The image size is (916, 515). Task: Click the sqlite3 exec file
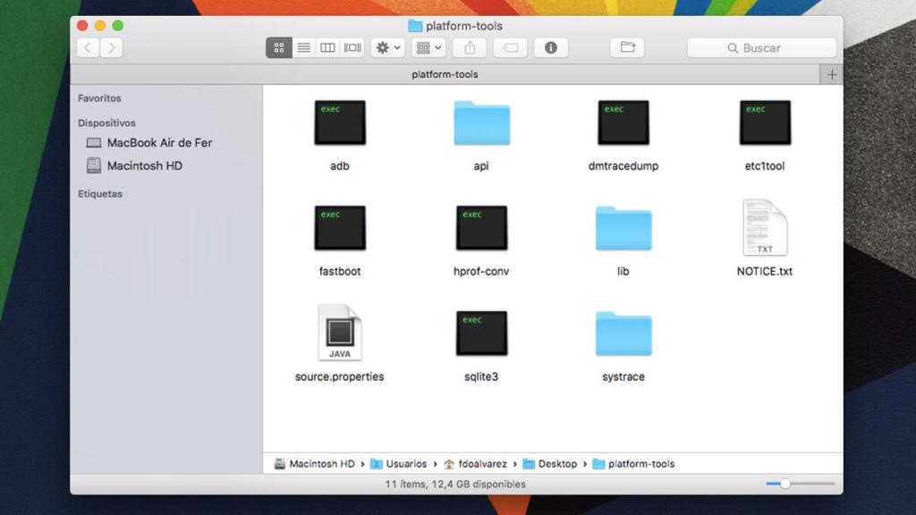tap(481, 333)
